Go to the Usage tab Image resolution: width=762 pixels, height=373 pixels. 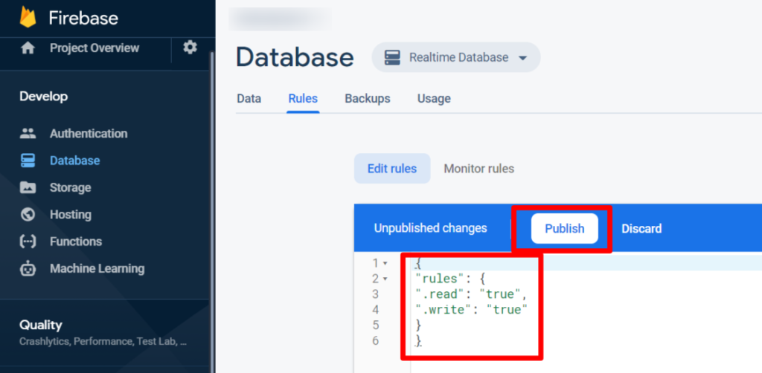coord(434,99)
